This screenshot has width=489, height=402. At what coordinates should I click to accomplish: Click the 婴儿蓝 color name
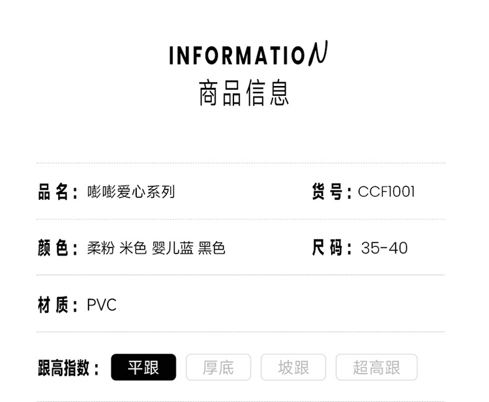173,248
